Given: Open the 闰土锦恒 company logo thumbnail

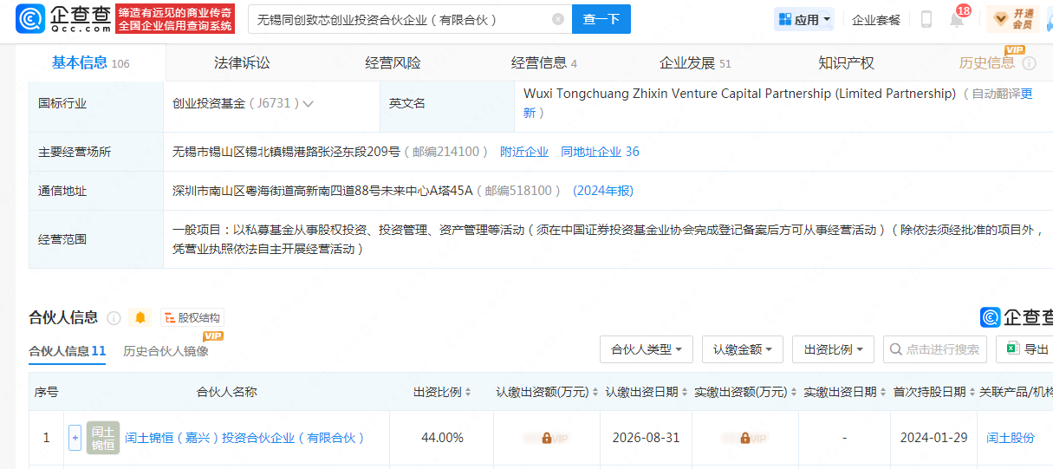Looking at the screenshot, I should [103, 438].
